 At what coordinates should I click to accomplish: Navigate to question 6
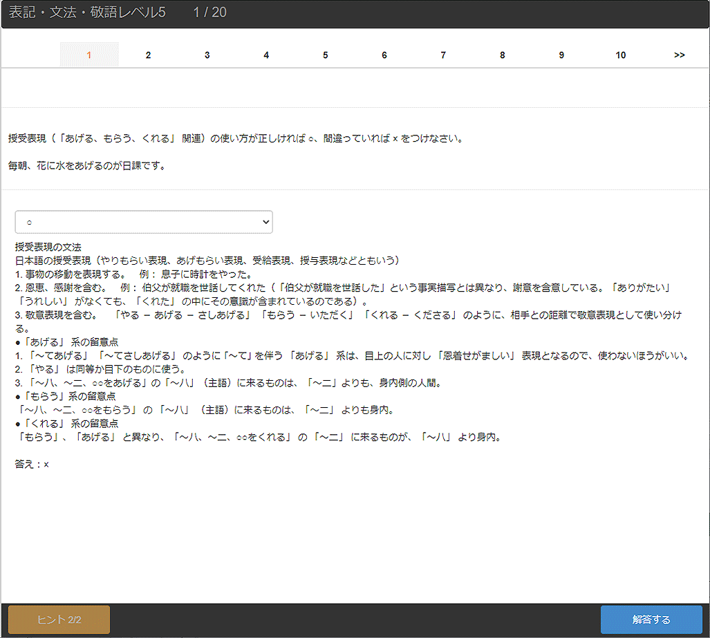coord(384,55)
